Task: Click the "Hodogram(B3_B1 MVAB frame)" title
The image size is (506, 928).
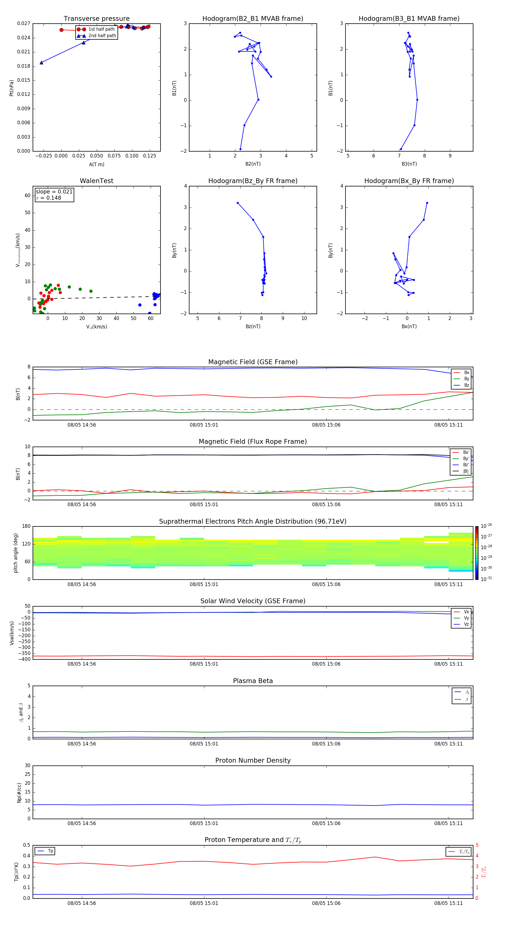Action: [409, 19]
